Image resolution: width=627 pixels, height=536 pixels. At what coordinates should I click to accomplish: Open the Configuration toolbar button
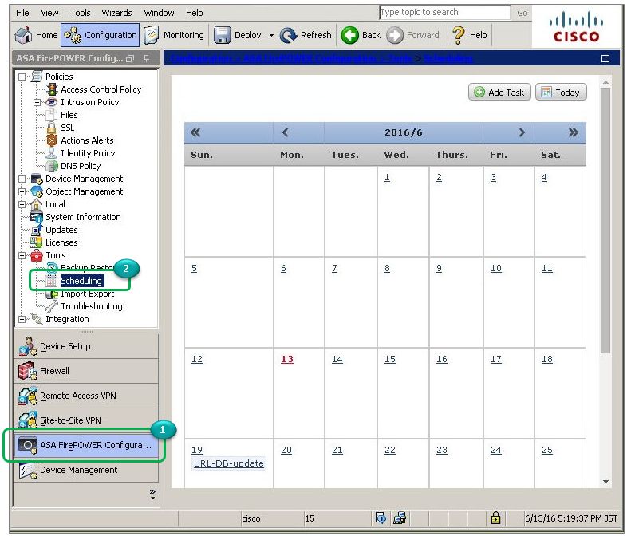click(x=100, y=35)
